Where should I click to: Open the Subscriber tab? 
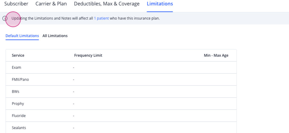point(16,4)
